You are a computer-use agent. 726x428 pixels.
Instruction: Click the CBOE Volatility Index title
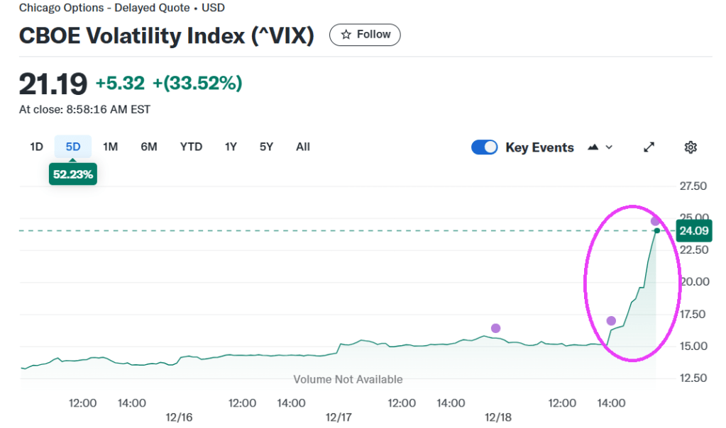166,35
